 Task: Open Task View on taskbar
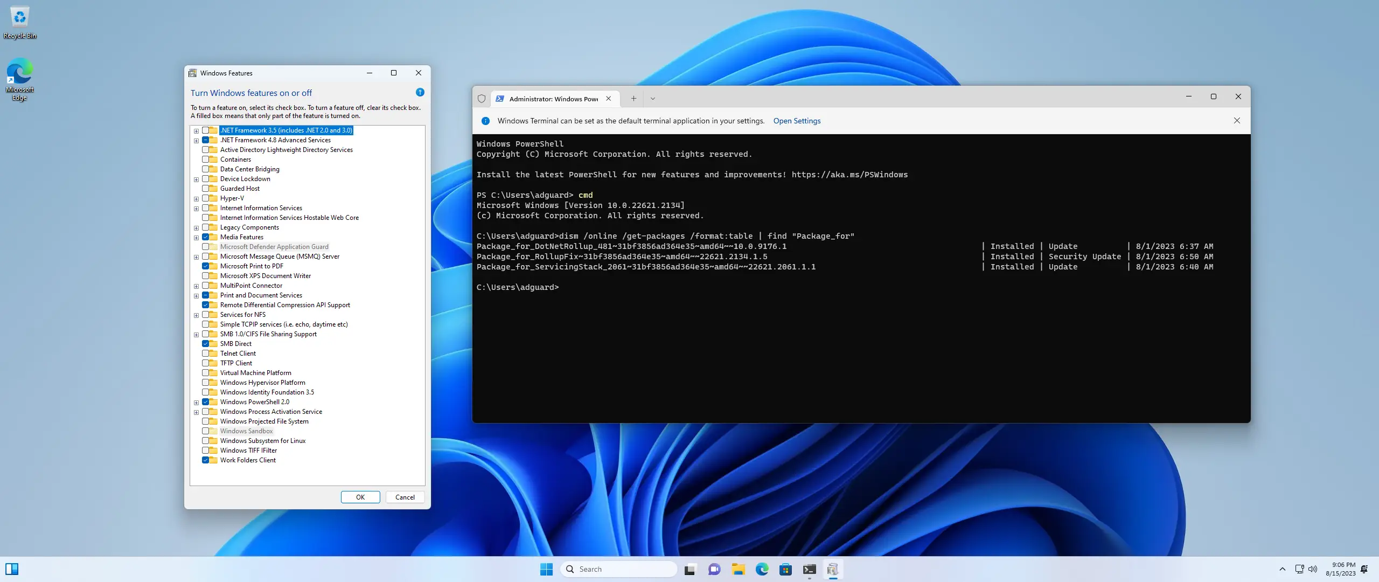[x=690, y=569]
